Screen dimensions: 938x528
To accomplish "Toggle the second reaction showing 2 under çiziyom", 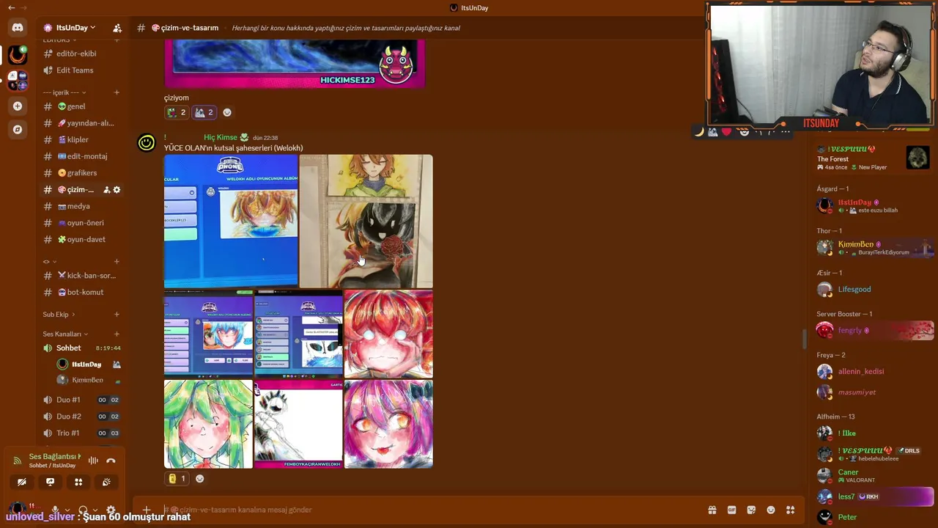I will pos(204,112).
